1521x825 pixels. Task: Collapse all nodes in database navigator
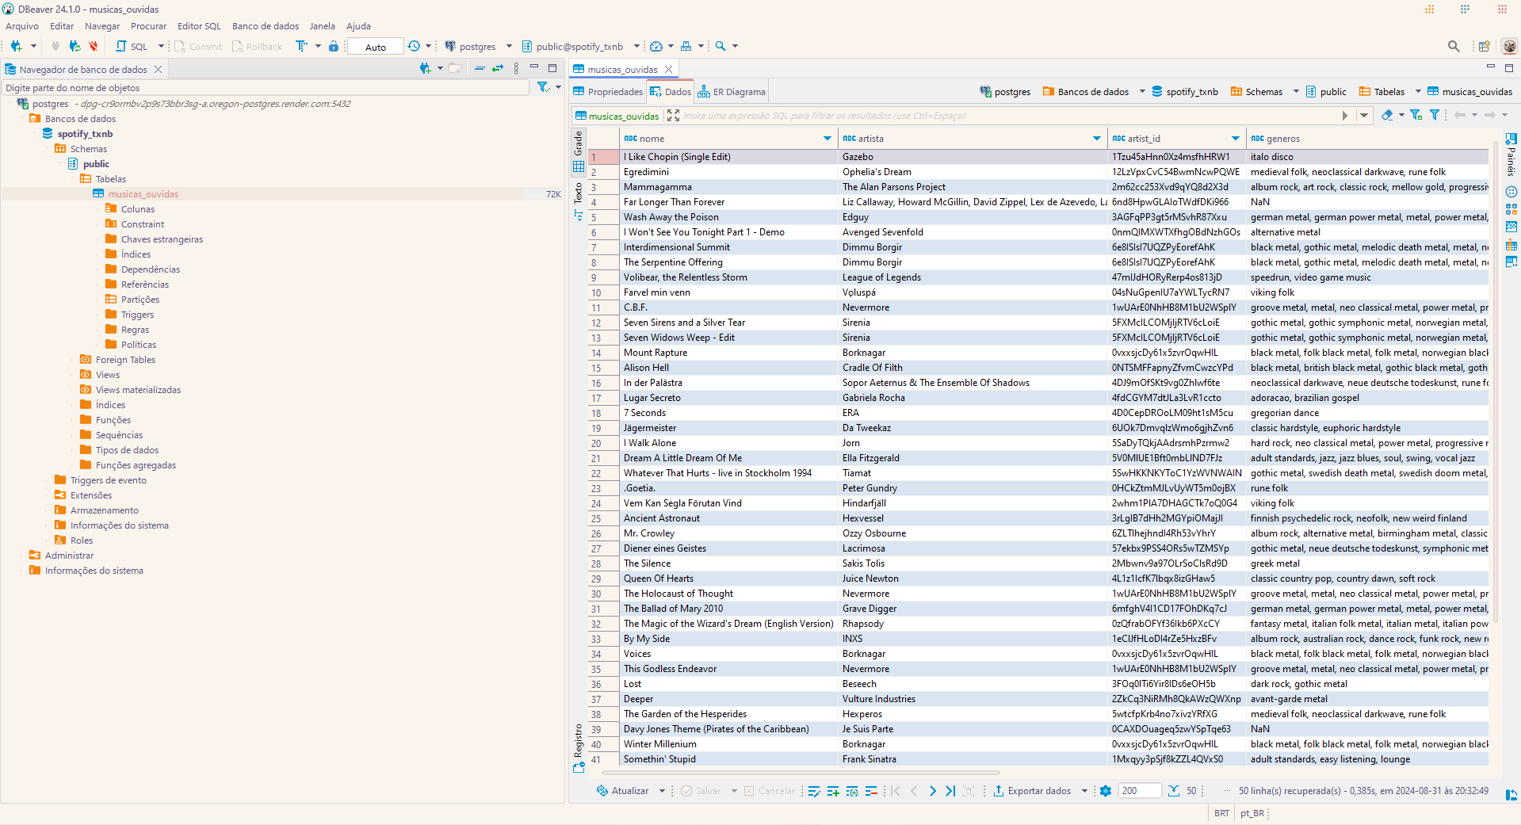pyautogui.click(x=480, y=68)
